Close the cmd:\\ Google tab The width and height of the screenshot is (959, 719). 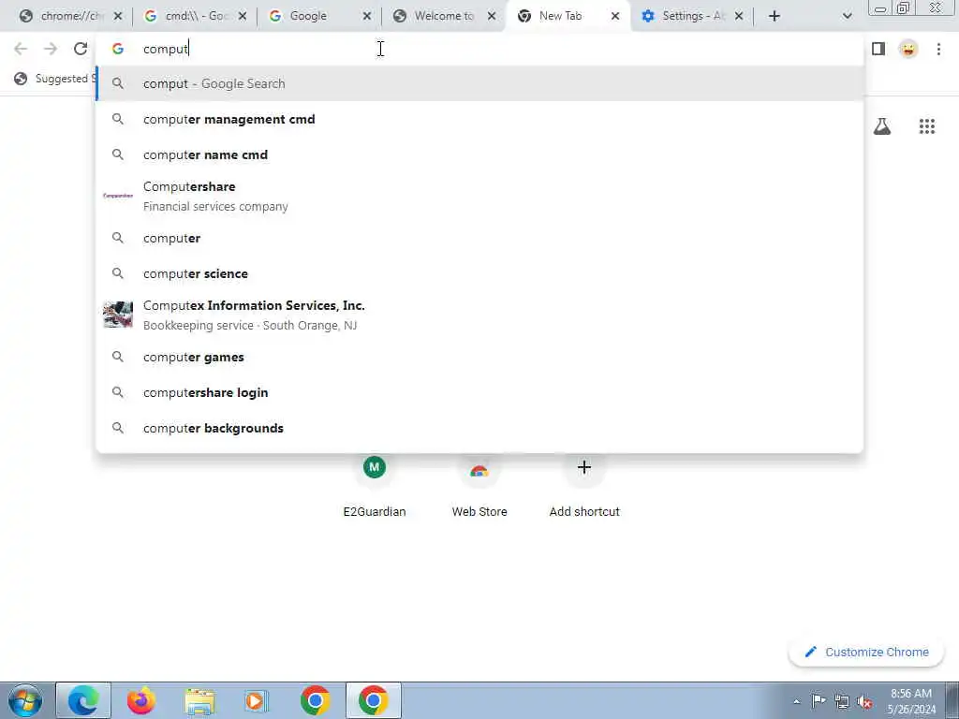pyautogui.click(x=243, y=17)
